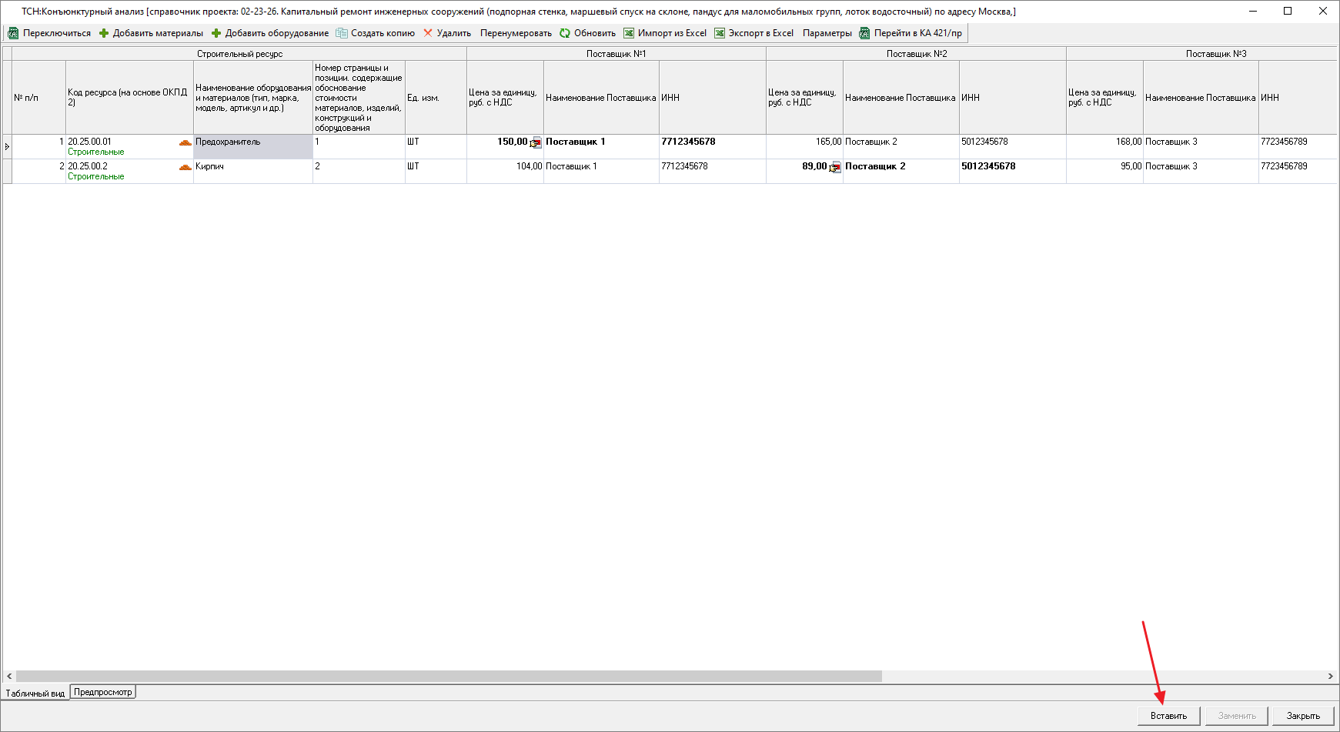Click the horizontal scrollbar right arrow
This screenshot has height=732, width=1340.
click(1330, 676)
